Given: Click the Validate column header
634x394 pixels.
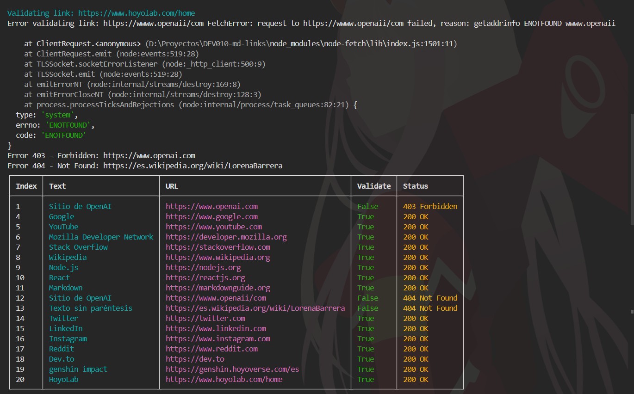Looking at the screenshot, I should click(x=374, y=186).
